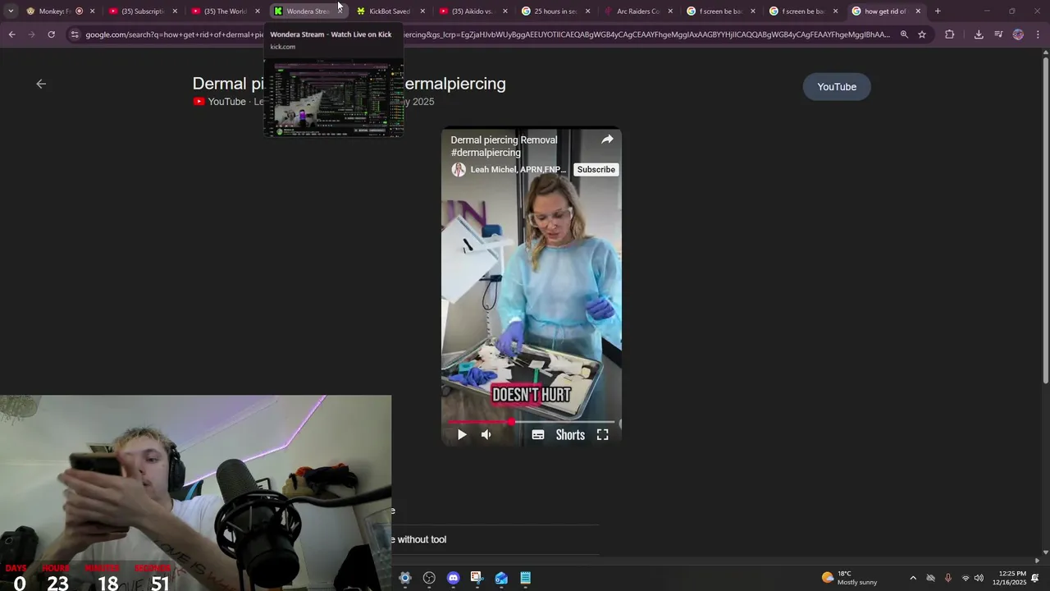Screen dimensions: 1050x591
Task: Reload the current page
Action: [51, 34]
